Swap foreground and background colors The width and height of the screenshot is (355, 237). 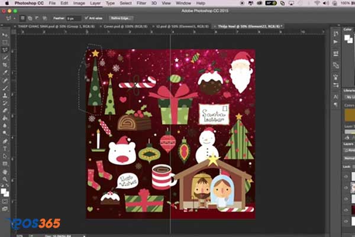(8, 185)
